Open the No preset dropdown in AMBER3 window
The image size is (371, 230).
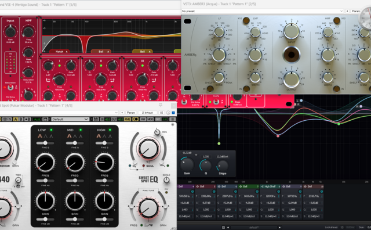coord(262,11)
